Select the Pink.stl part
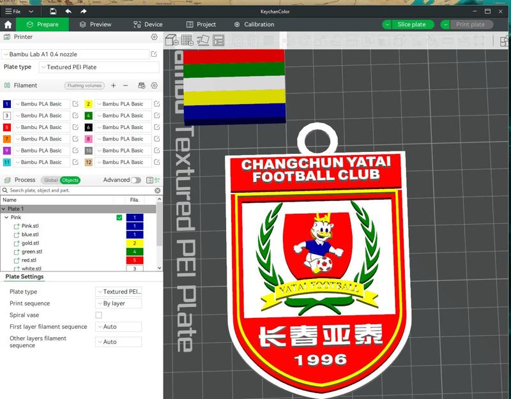This screenshot has height=399, width=511. coord(30,226)
